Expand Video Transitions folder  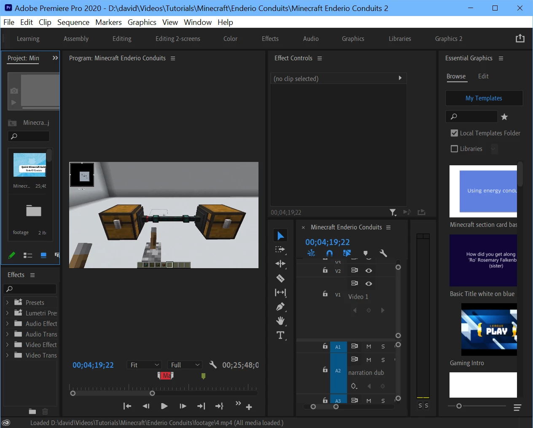tap(7, 355)
